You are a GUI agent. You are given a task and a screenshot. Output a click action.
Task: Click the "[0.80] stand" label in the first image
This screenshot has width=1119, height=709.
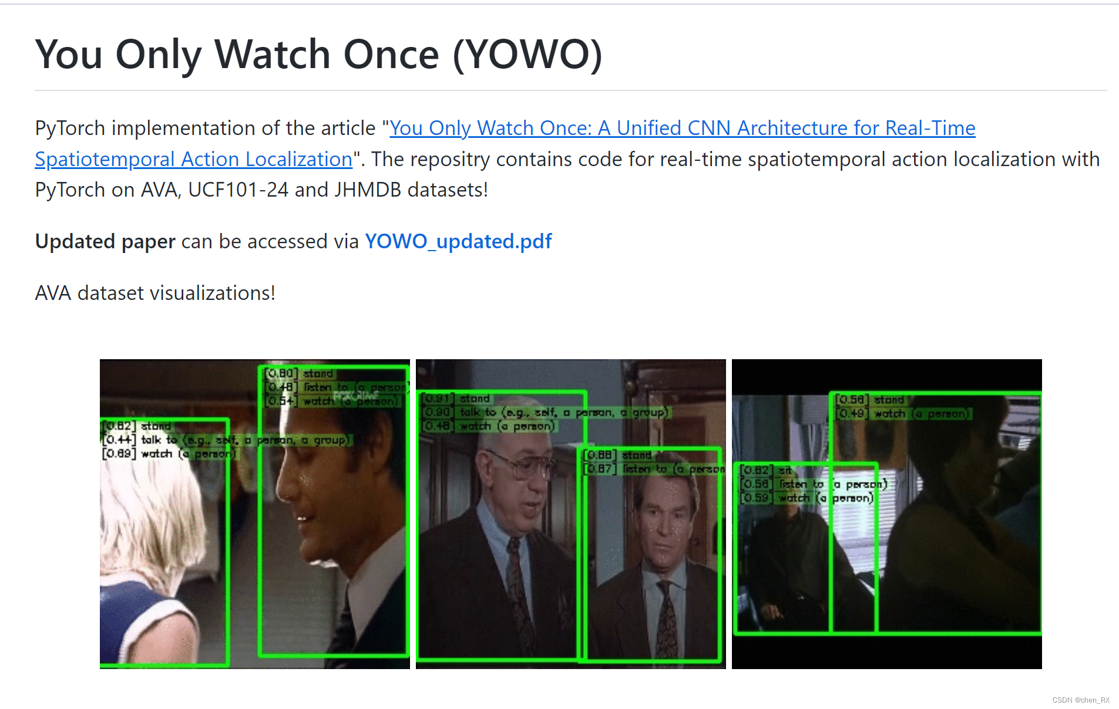[x=299, y=373]
